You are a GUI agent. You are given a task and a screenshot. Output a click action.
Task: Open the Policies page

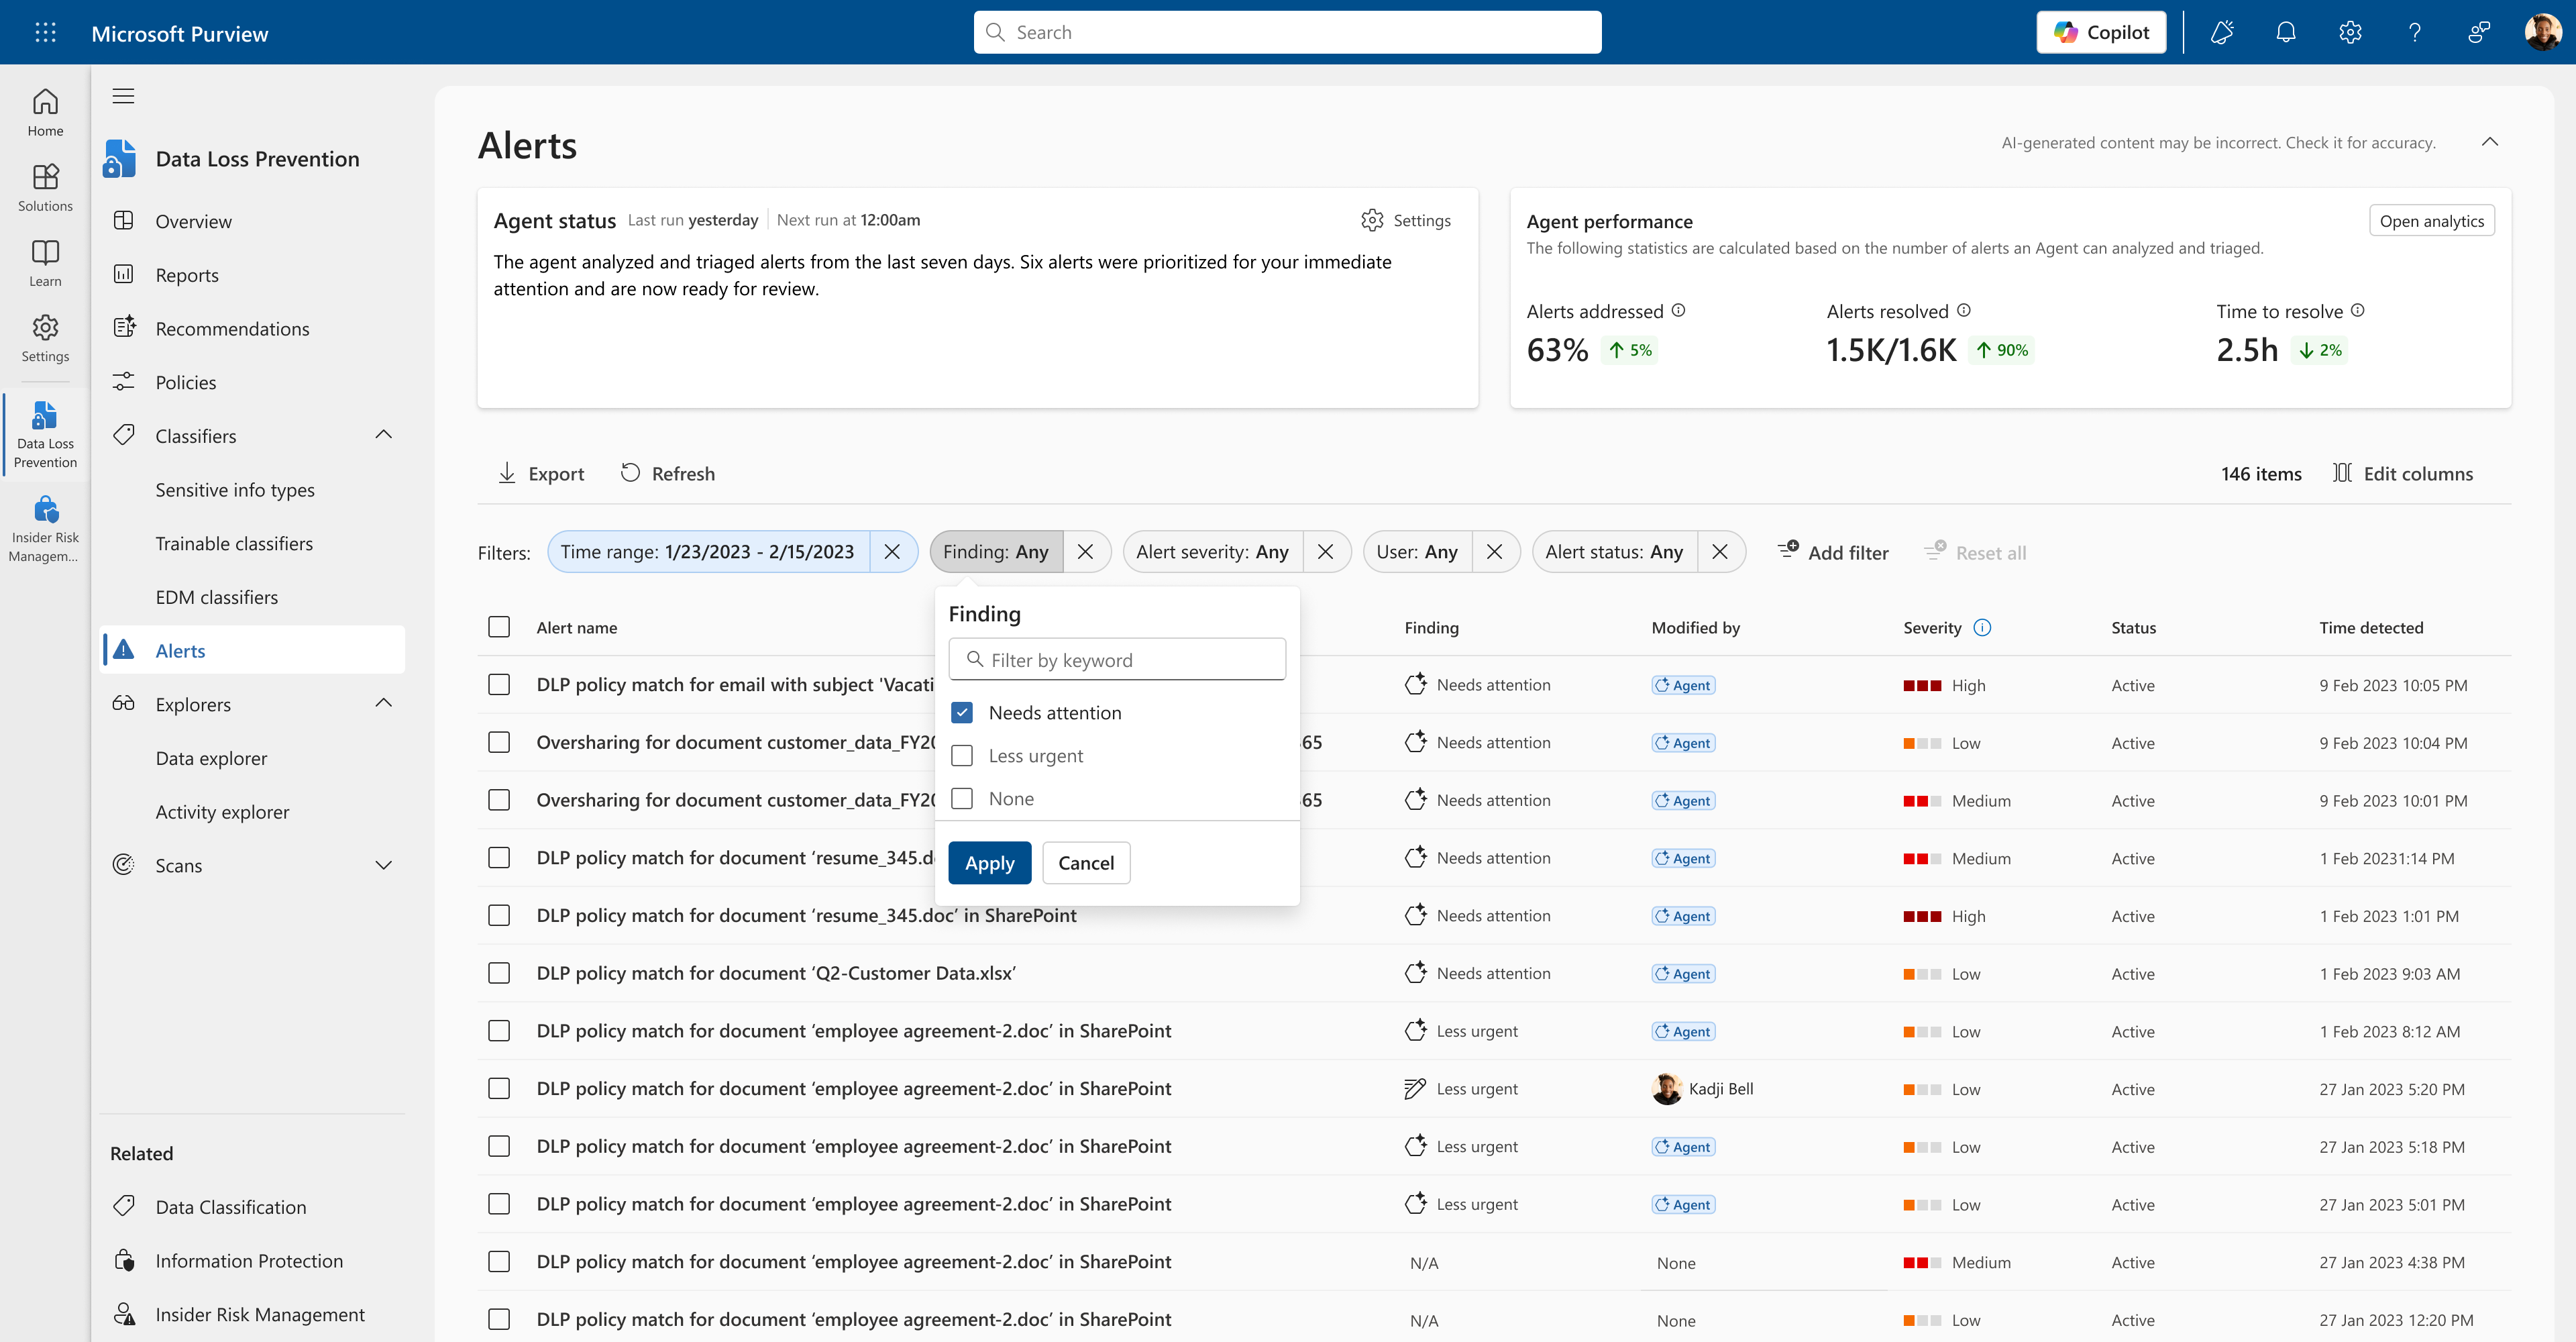point(186,382)
